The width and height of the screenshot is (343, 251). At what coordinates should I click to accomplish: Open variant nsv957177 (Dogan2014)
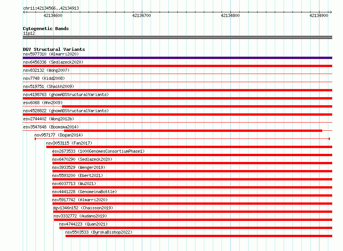pos(59,135)
